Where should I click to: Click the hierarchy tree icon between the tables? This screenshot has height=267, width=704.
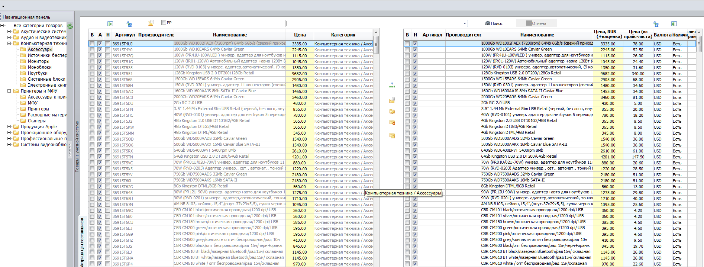pos(392,85)
